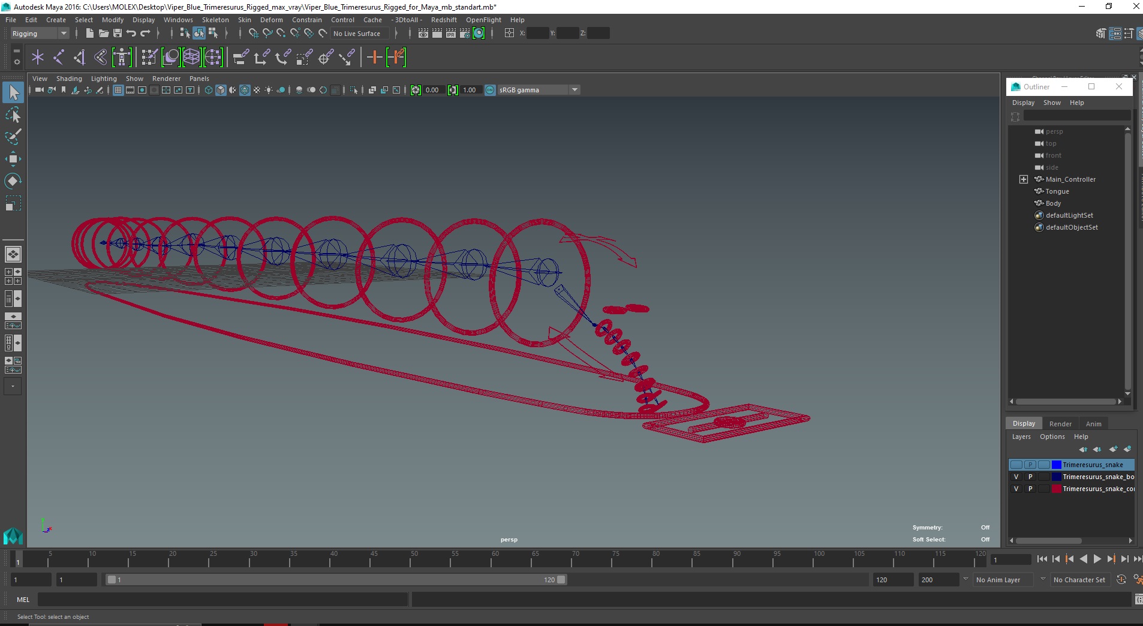
Task: Open the Layers menu in layer editor
Action: (1021, 437)
